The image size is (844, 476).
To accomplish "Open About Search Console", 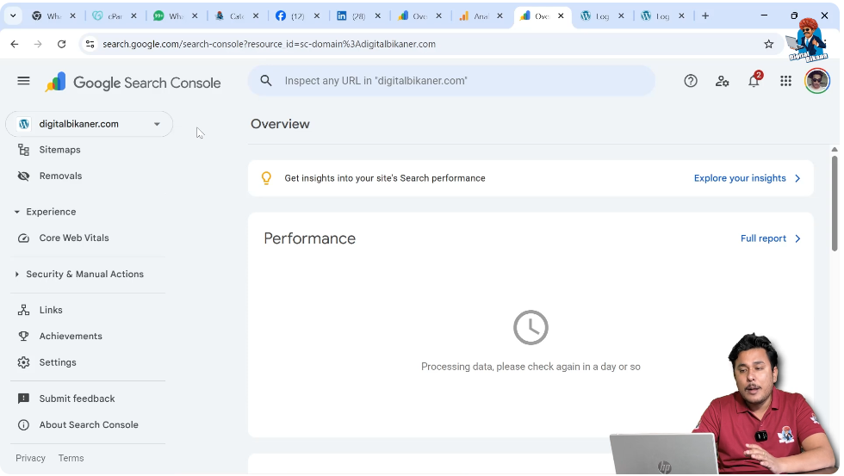I will pyautogui.click(x=89, y=425).
